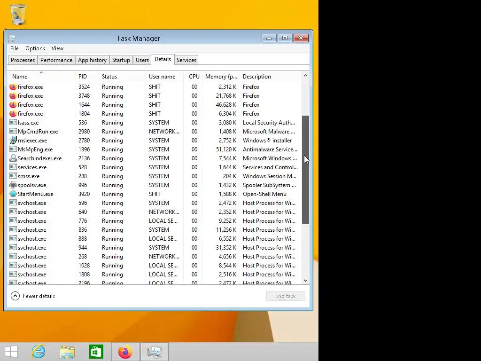
Task: Open the Options menu
Action: [x=35, y=48]
